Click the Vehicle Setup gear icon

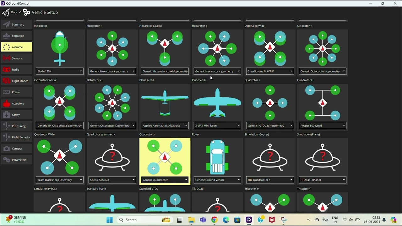(x=26, y=12)
